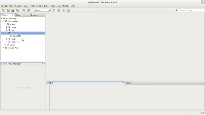Expand the mvc folder
This screenshot has height=115, width=205.
(7, 30)
